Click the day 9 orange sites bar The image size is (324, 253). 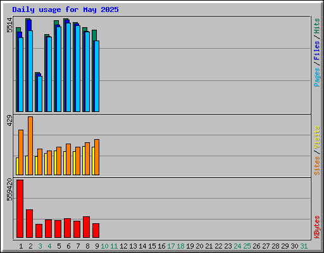coord(97,157)
